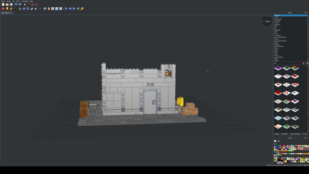The width and height of the screenshot is (309, 174).
Task: Activate the Move tool
Action: tap(24, 9)
